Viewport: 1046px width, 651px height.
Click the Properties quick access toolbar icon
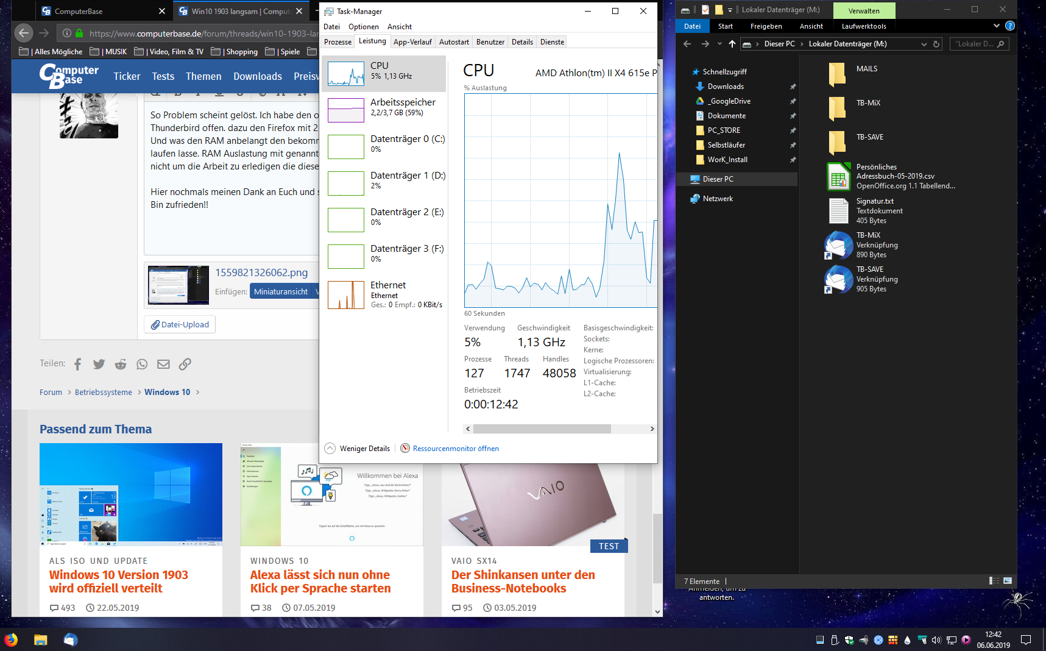[705, 10]
